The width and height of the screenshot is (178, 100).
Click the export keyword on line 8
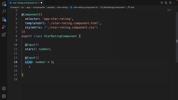tap(27, 36)
